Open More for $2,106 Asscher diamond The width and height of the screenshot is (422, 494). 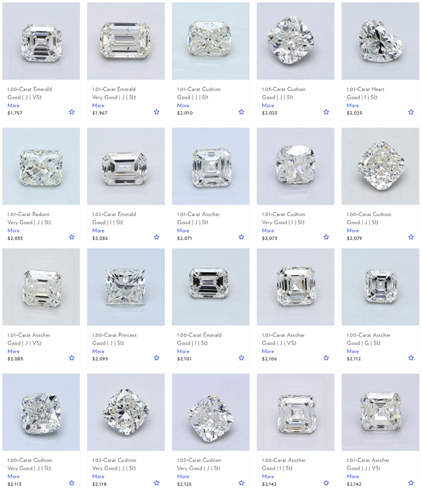(268, 351)
